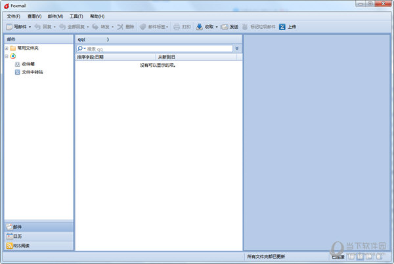
Task: Click the 已连接 connection status
Action: click(x=338, y=257)
